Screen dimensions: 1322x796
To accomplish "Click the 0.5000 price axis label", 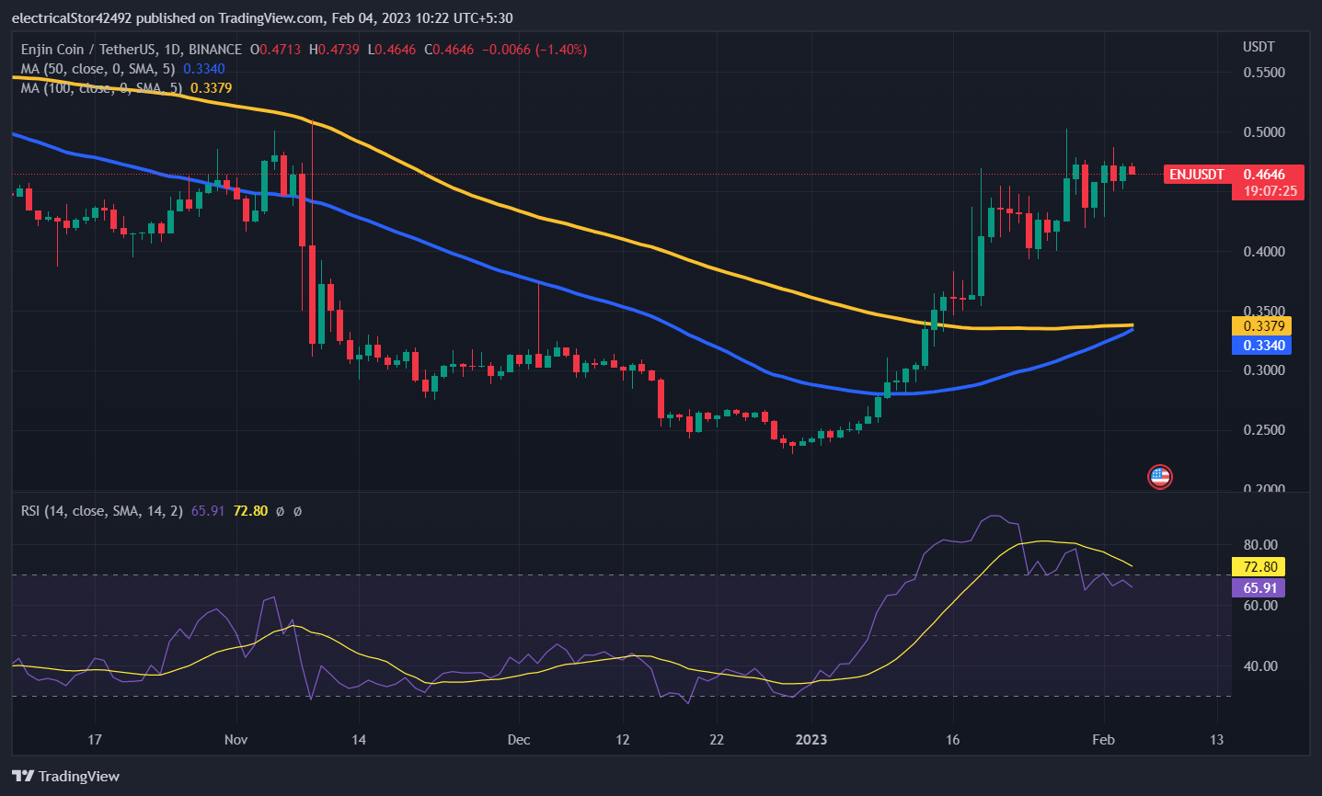I will coord(1264,132).
